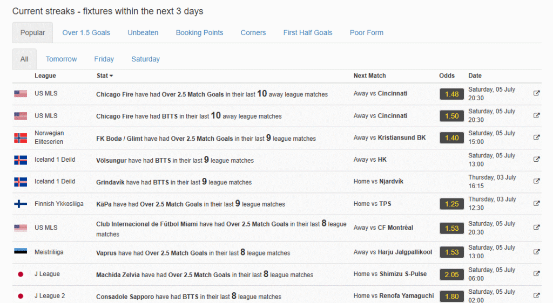Click 'Home vs TPS' next match
Screen dimensions: 553x303
tap(372, 203)
